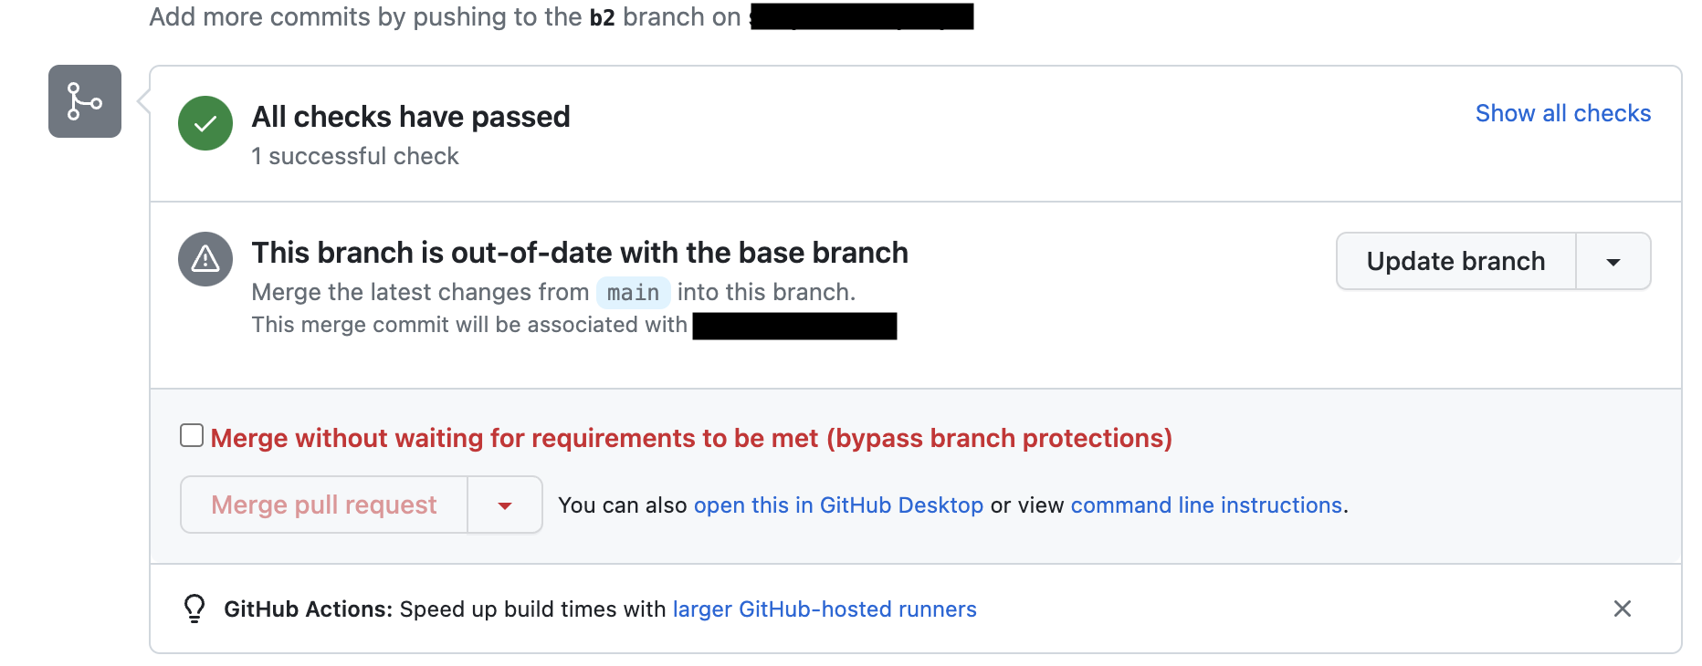Click the GitHub Actions lightbulb icon
This screenshot has width=1702, height=666.
pyautogui.click(x=194, y=608)
